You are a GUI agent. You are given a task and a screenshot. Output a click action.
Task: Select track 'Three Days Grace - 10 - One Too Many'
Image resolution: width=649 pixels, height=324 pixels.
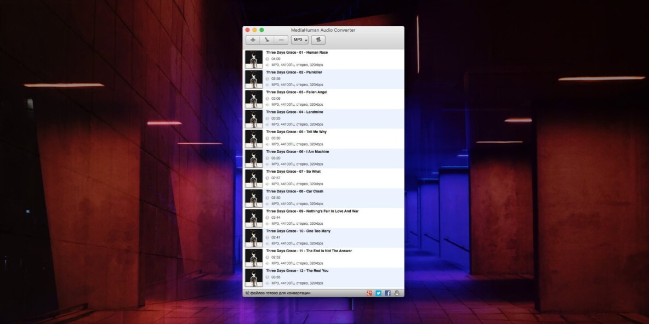(298, 231)
